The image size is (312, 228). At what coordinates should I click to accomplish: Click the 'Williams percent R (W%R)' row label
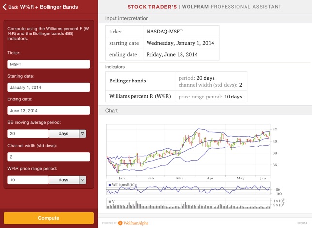click(140, 96)
